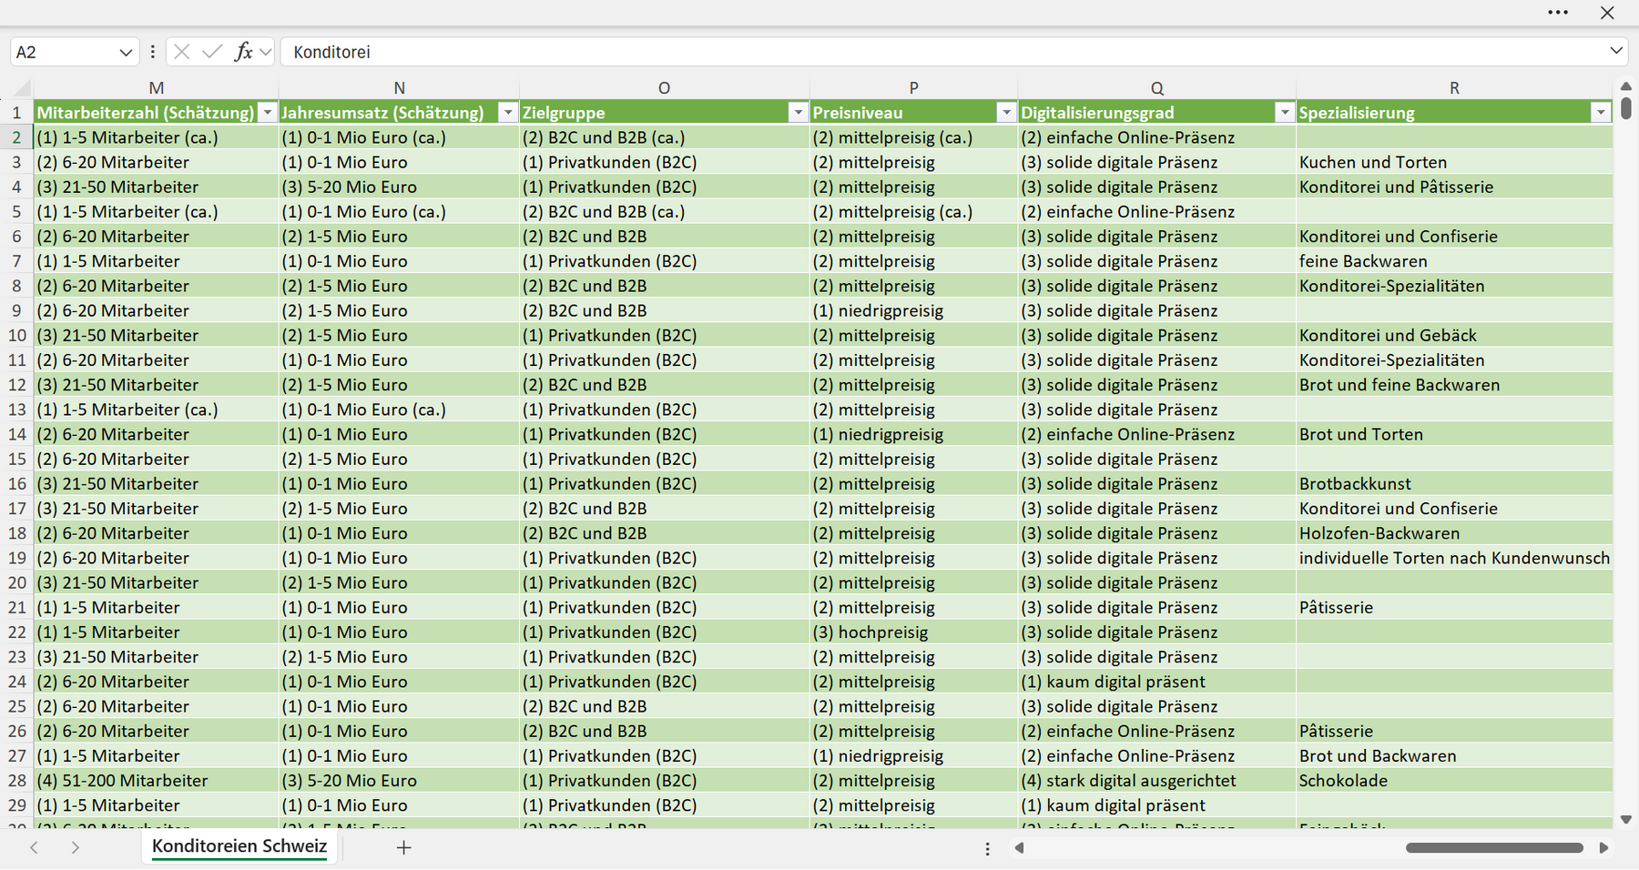Open the three-dots more options menu
Screen dimensions: 1639x870
(x=1558, y=13)
